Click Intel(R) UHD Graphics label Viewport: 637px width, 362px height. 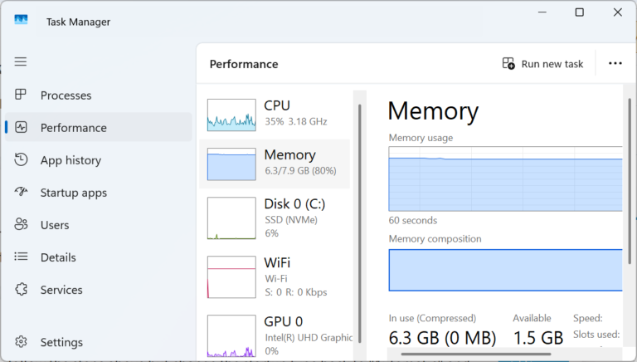(x=309, y=338)
